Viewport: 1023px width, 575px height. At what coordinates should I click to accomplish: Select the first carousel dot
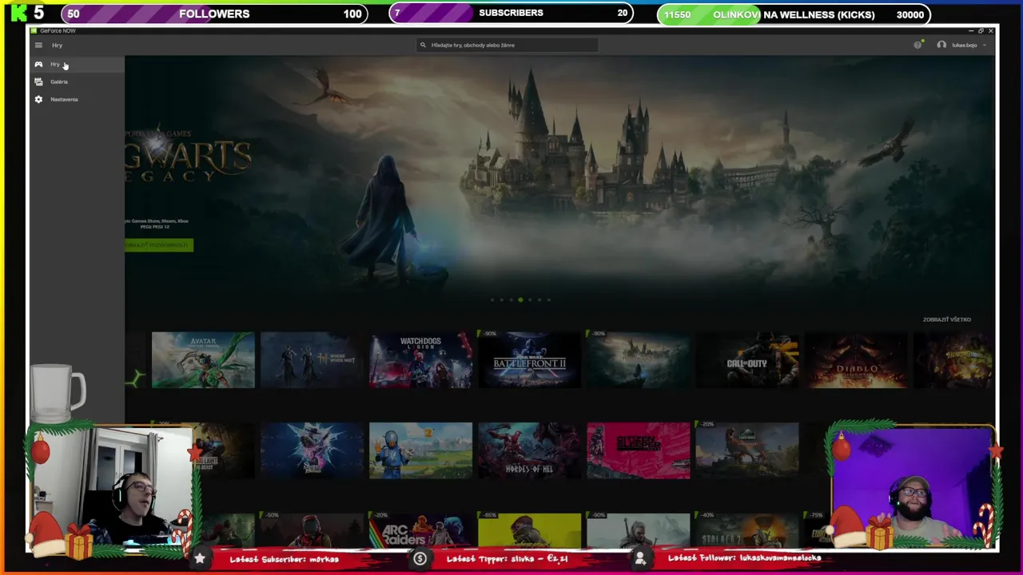492,300
